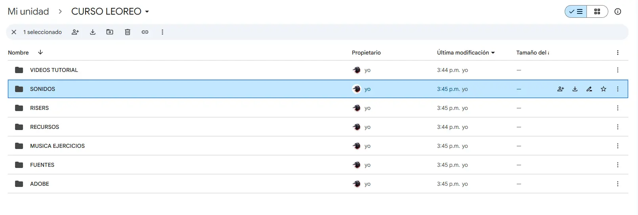Copy link using the chain icon
This screenshot has height=215, width=638.
(x=145, y=32)
